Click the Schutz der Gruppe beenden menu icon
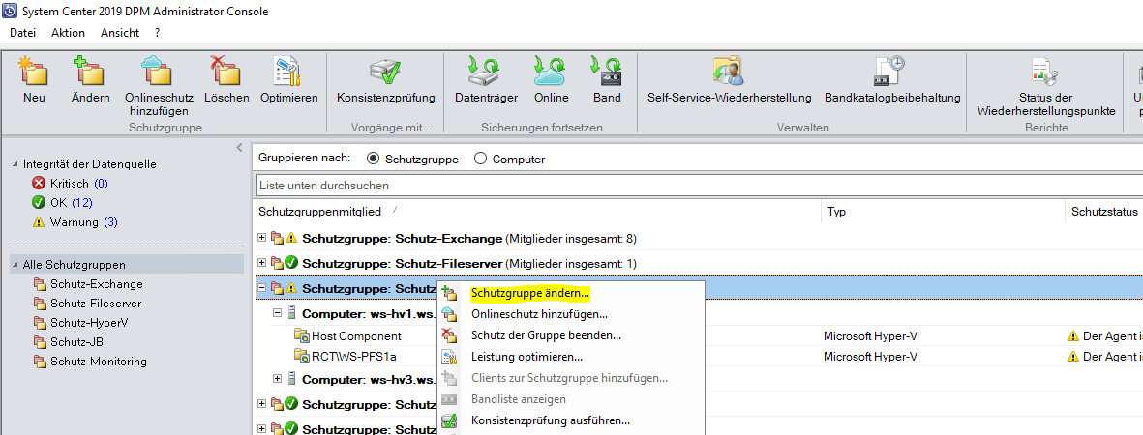 point(449,335)
